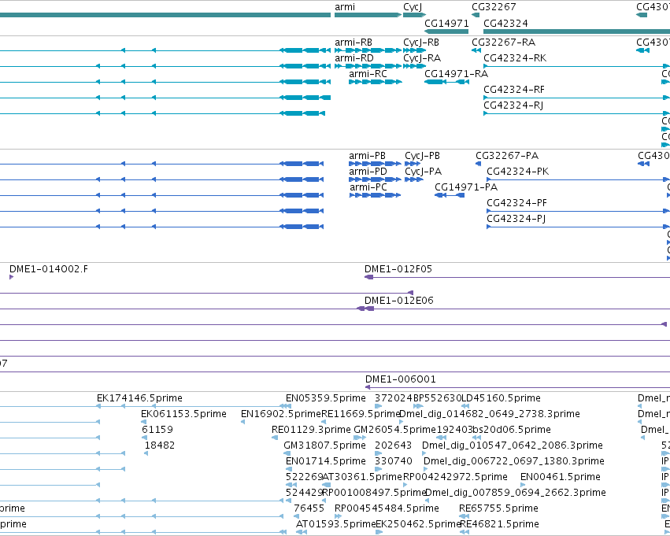Select the CG42324-RJ transcript label
Screen dimensions: 670x536
coord(513,106)
